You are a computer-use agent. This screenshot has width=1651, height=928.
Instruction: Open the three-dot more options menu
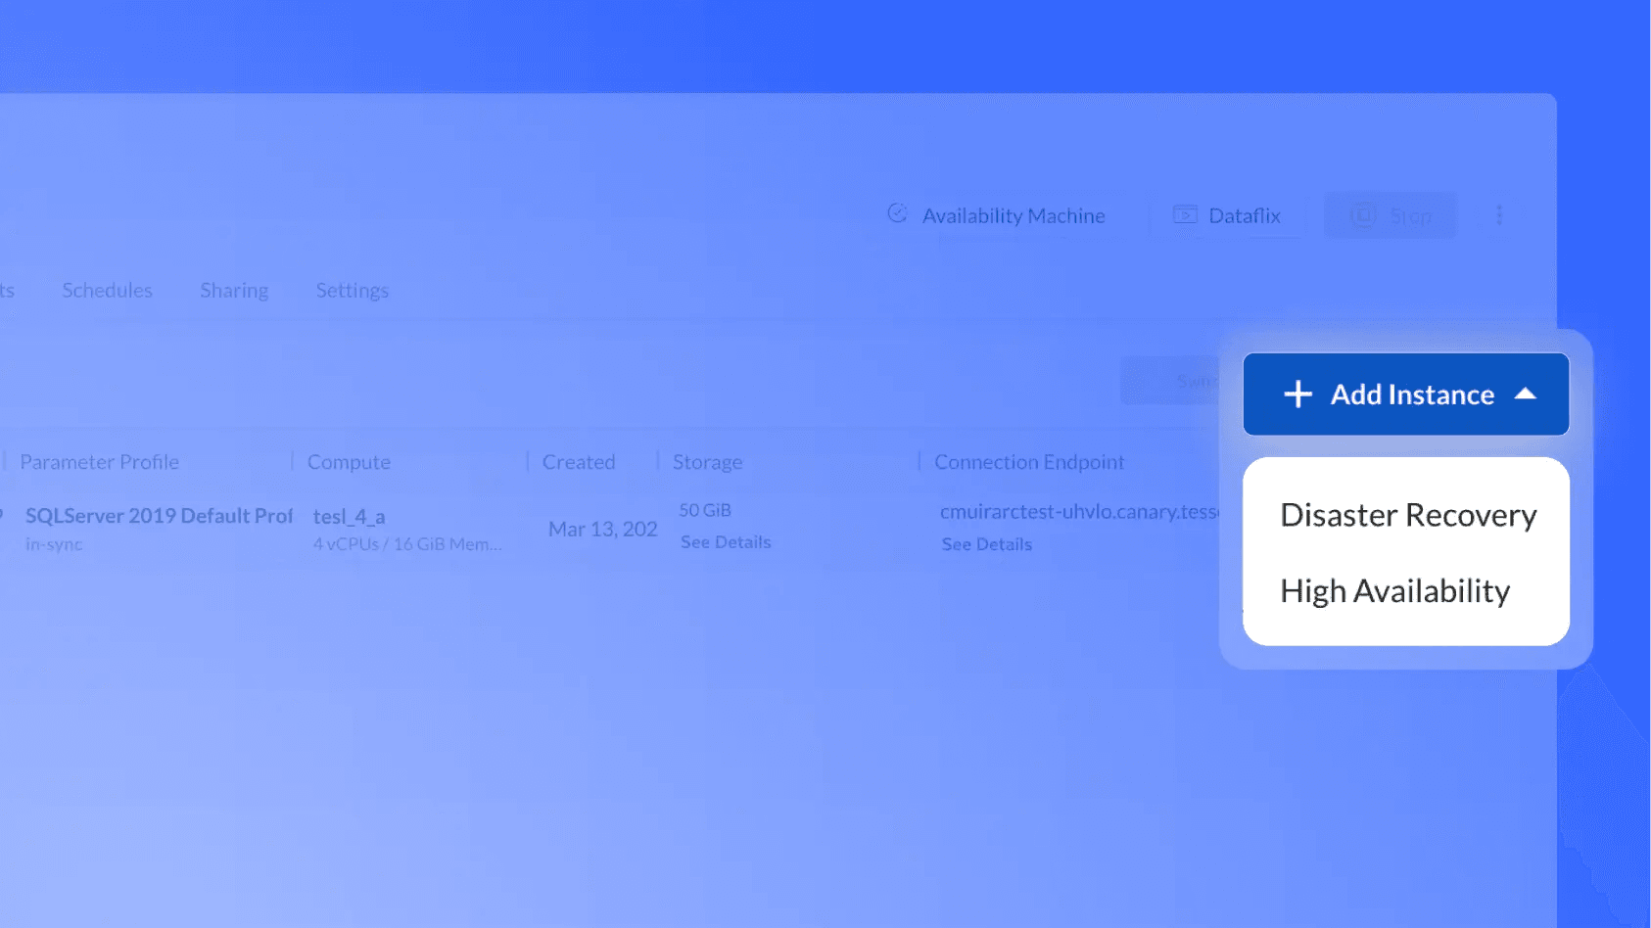click(x=1499, y=215)
